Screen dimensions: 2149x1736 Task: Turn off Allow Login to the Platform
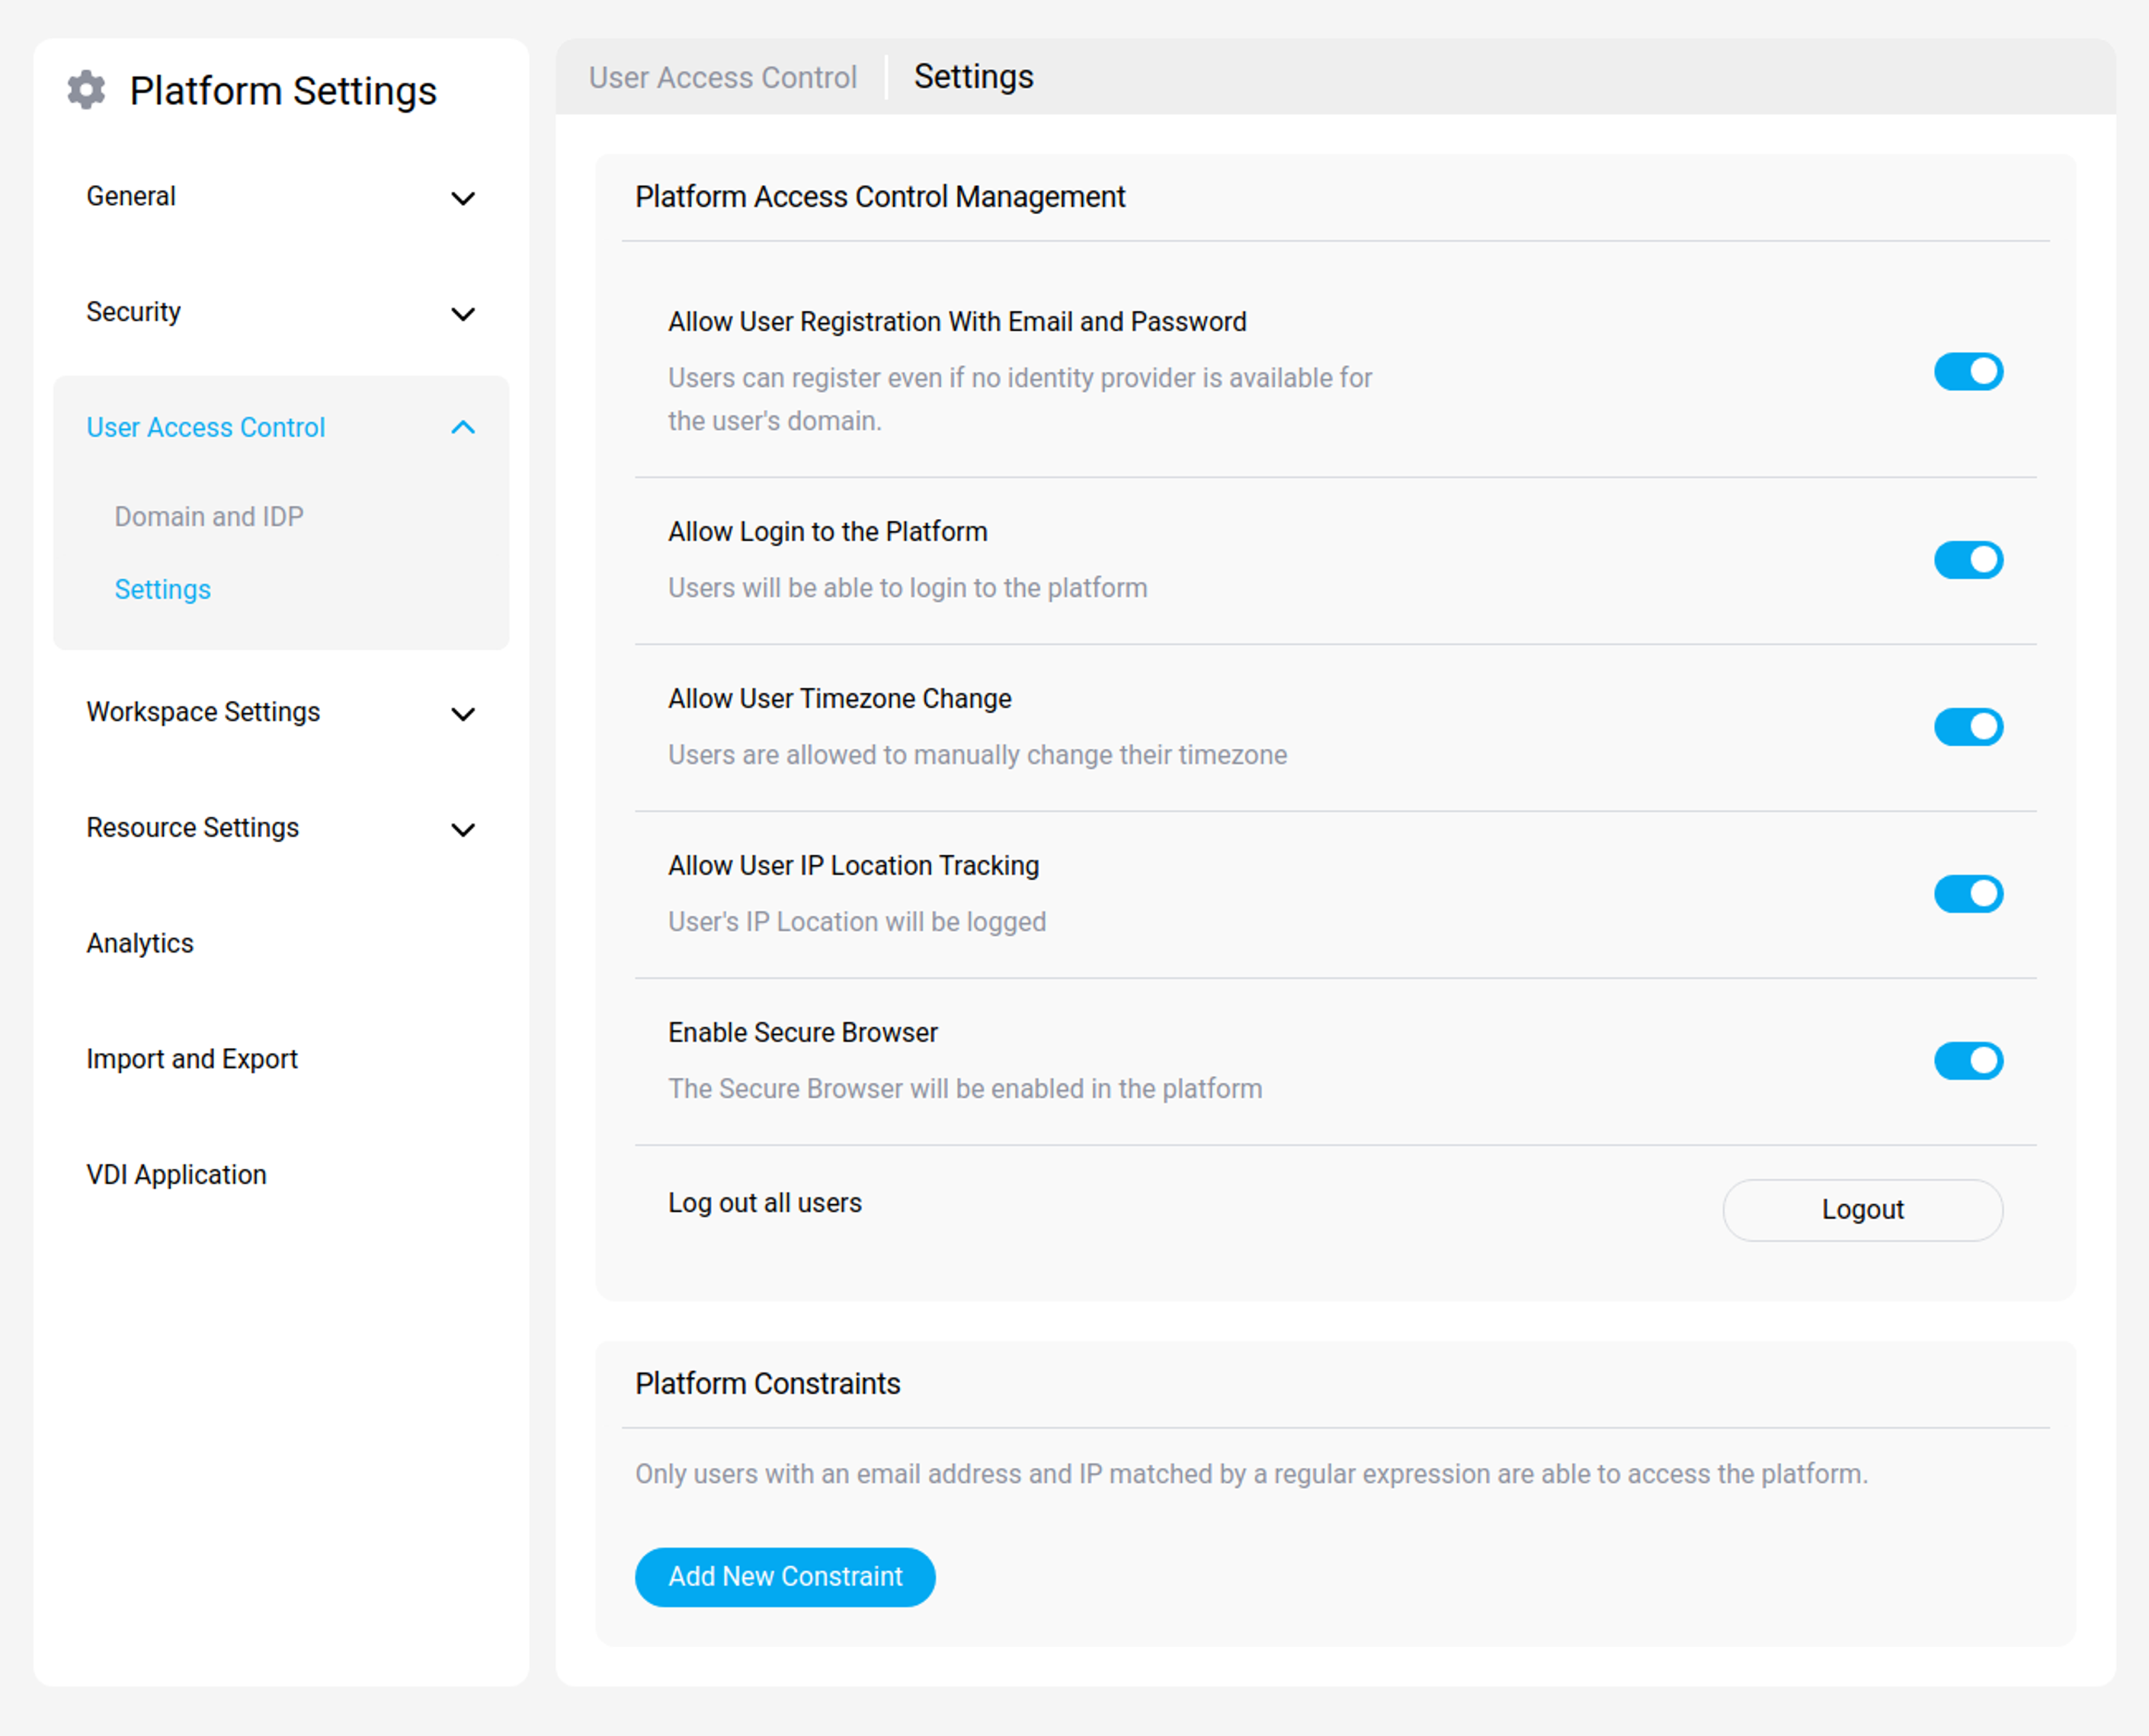click(1967, 560)
